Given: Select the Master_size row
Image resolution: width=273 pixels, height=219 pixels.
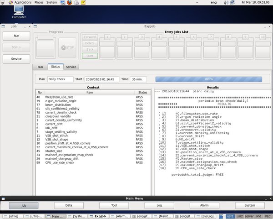Looking at the screenshot, I should click(x=93, y=151).
